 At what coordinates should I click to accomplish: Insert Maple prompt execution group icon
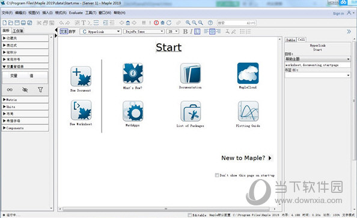tap(90, 23)
